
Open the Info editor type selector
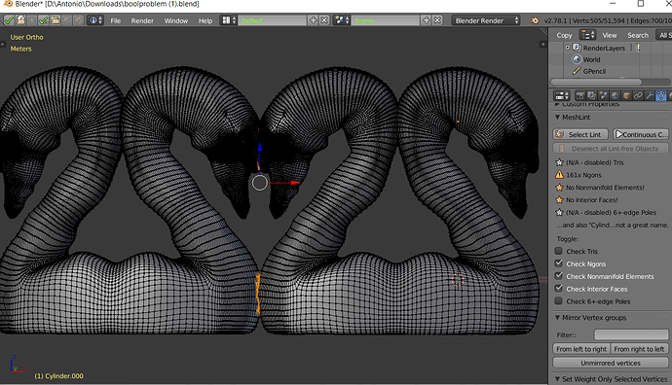(x=95, y=20)
